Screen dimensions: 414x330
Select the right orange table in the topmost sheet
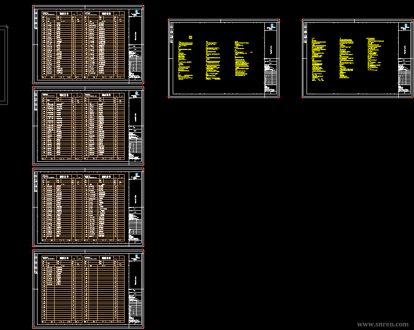[104, 45]
